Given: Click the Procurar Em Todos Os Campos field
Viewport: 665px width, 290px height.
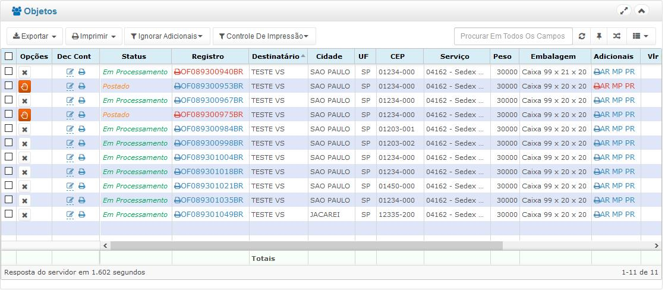Looking at the screenshot, I should [513, 36].
